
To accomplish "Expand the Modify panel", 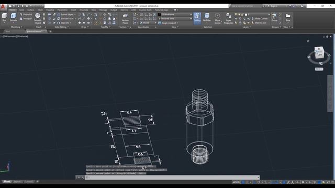I will tap(106, 27).
